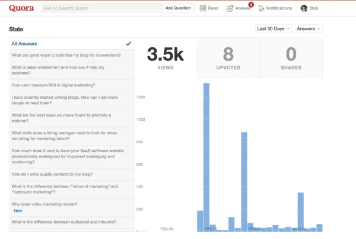Click the 1000 y-axis label
Viewport: 356px width, 239px height.
[141, 119]
